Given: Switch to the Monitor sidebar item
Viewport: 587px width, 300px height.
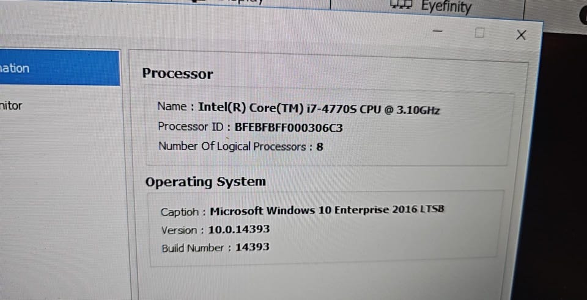Looking at the screenshot, I should click(x=12, y=105).
